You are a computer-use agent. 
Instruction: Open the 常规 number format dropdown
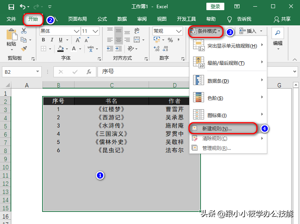pyautogui.click(x=179, y=31)
